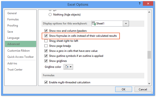
Task: Click the Gridline color paint bucket icon
Action: point(67,67)
